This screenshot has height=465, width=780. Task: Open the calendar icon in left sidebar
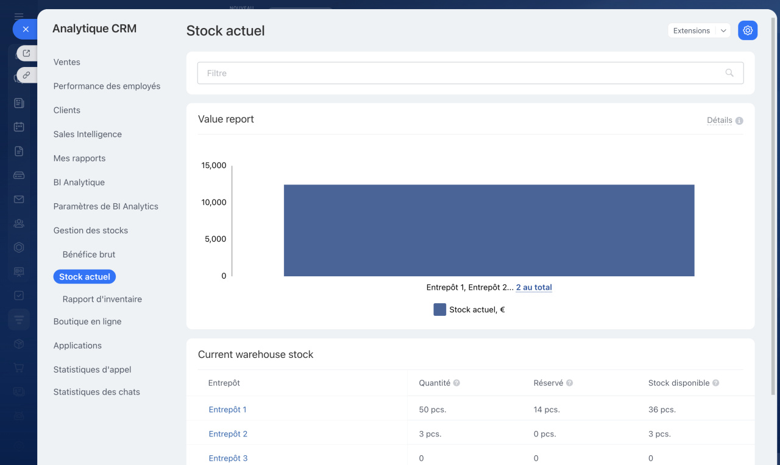(19, 127)
